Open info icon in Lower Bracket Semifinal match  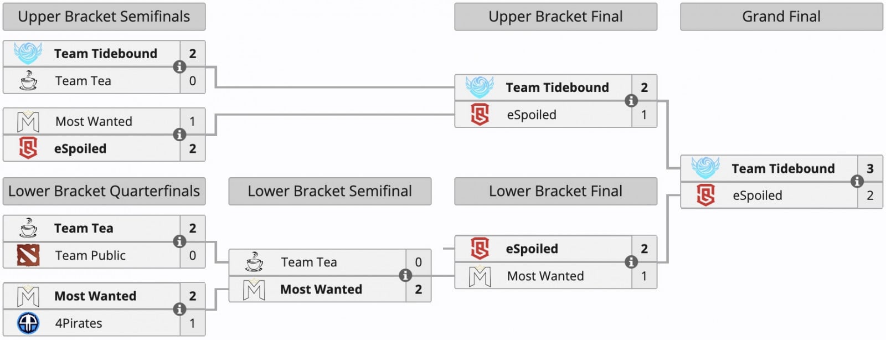(405, 275)
